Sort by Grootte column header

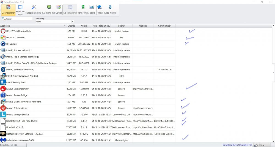tap(71, 26)
